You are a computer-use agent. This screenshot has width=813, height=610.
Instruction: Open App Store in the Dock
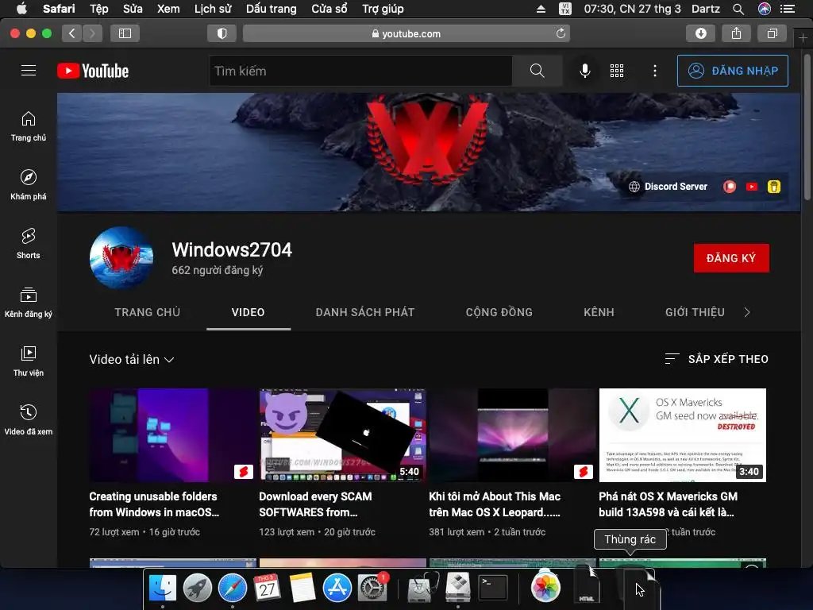[x=337, y=588]
